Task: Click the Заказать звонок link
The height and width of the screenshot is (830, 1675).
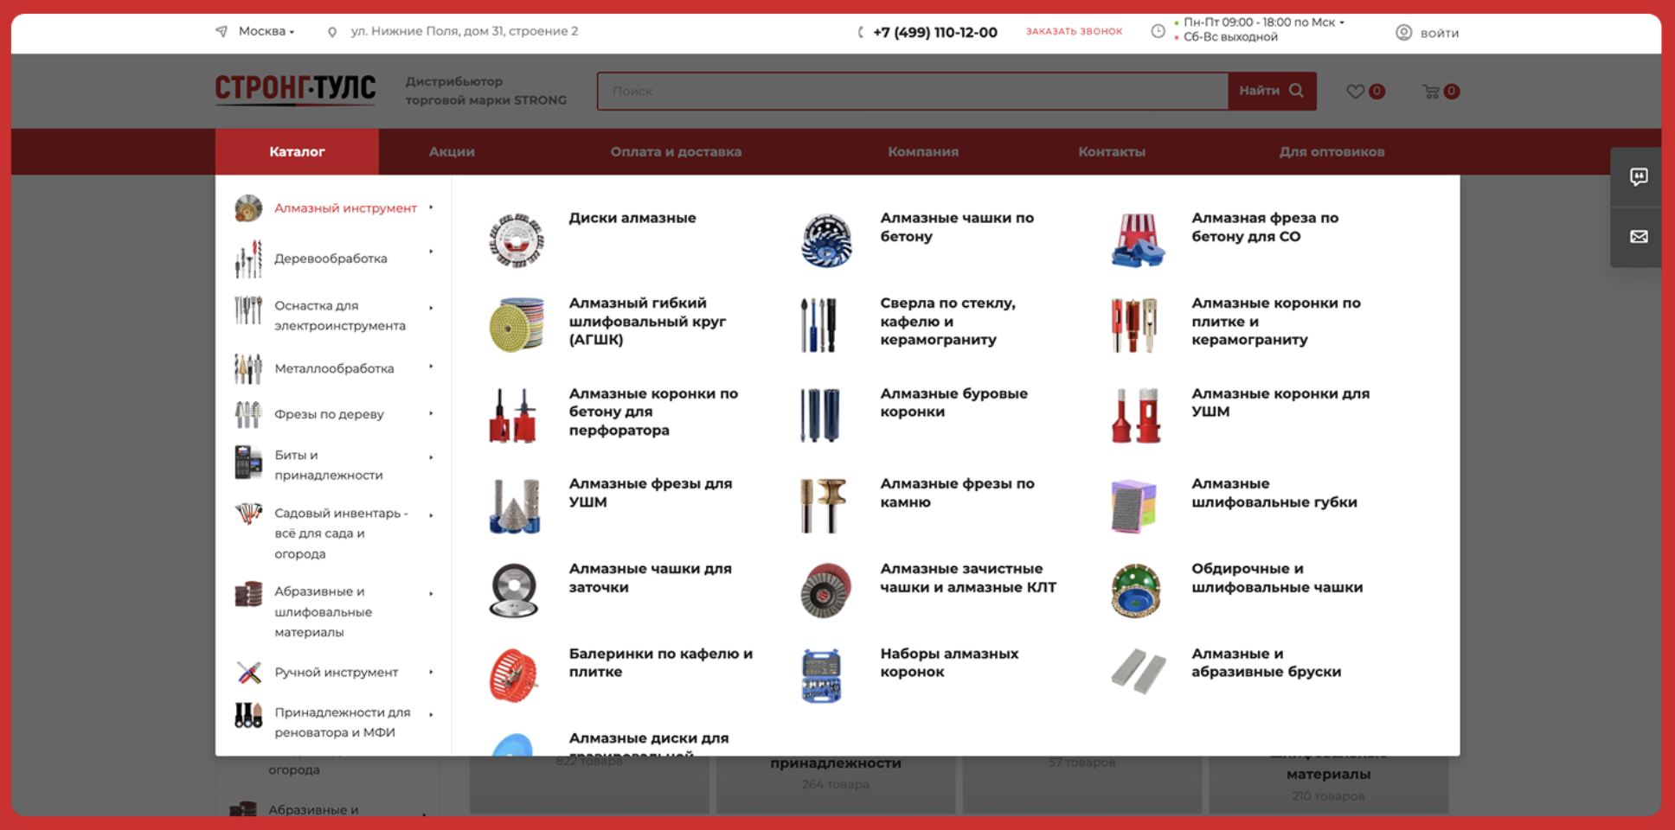Action: [1074, 31]
